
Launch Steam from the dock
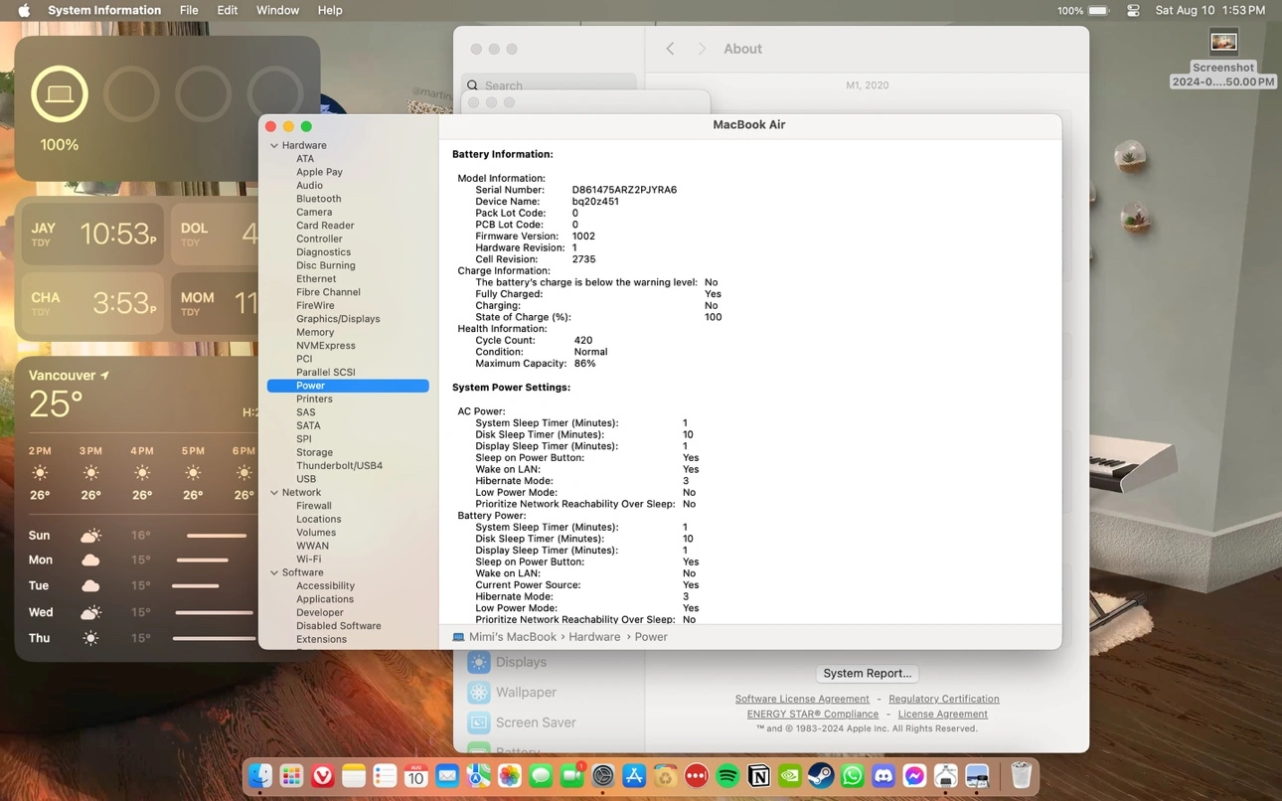(821, 775)
